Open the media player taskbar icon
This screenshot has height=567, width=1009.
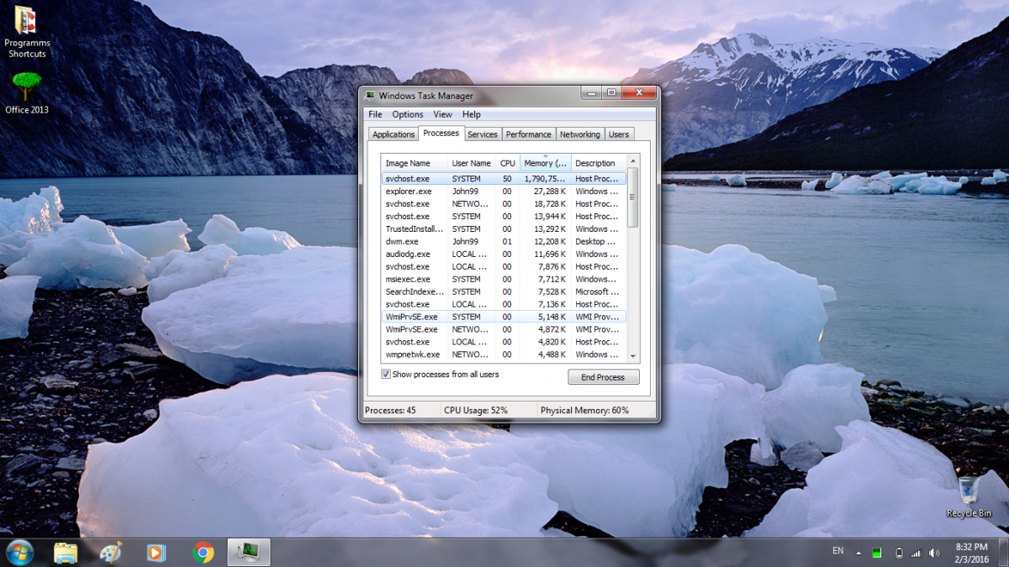click(x=156, y=552)
